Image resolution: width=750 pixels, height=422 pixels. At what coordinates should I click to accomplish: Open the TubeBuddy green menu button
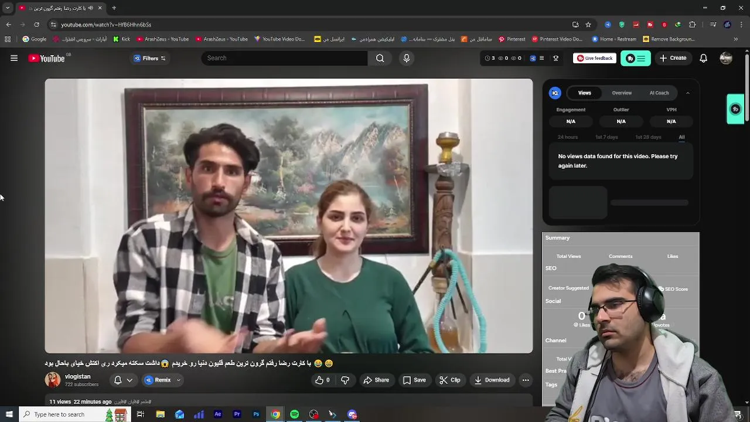click(636, 58)
